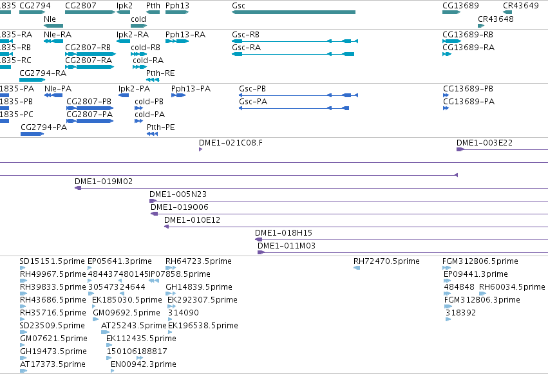
Task: Open the DME1-019O06 BAC label
Action: coord(180,207)
